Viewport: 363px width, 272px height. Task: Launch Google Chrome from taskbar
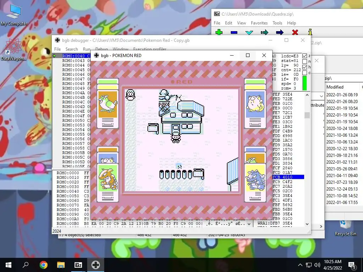[x=43, y=265]
